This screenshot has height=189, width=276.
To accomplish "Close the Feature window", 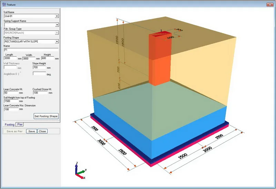I will tap(270, 4).
